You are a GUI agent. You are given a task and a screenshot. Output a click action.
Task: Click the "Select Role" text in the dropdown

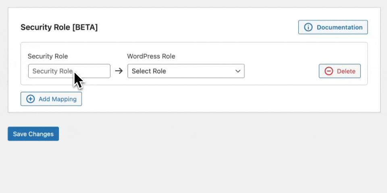tap(149, 71)
